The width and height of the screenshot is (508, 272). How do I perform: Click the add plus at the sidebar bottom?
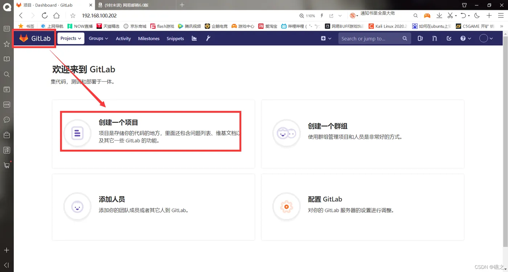click(7, 250)
